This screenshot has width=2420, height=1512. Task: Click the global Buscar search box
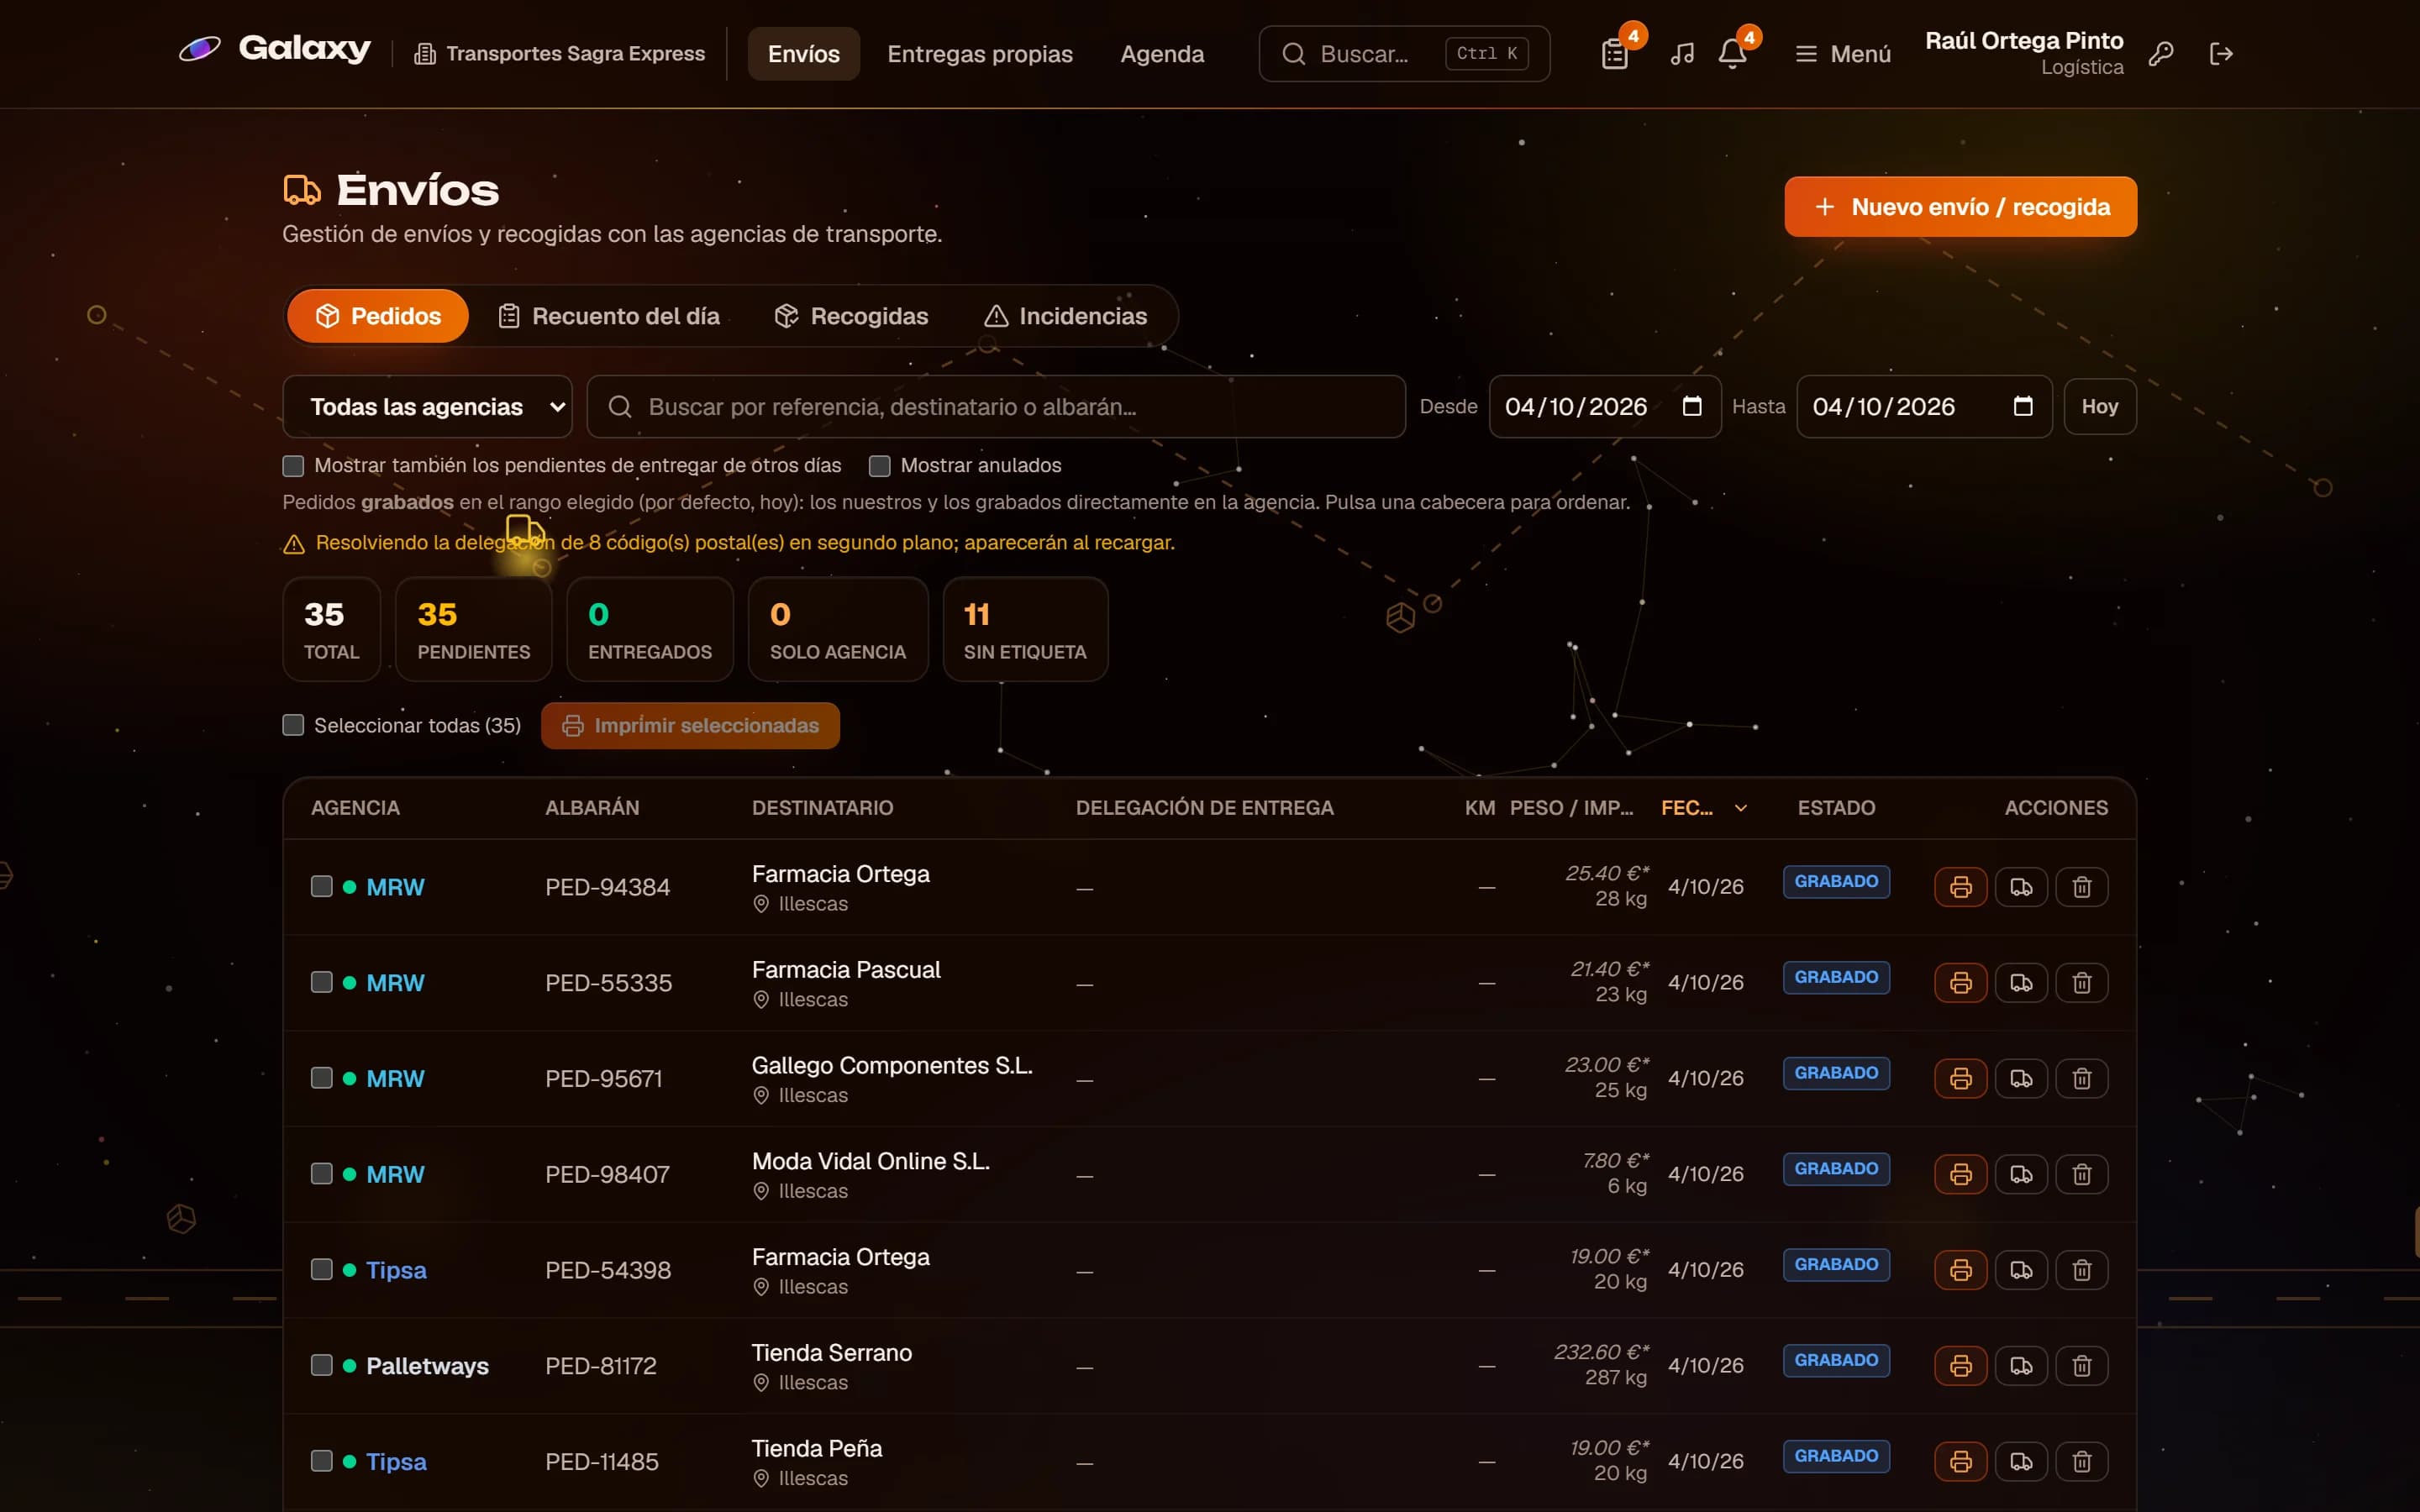click(1404, 54)
